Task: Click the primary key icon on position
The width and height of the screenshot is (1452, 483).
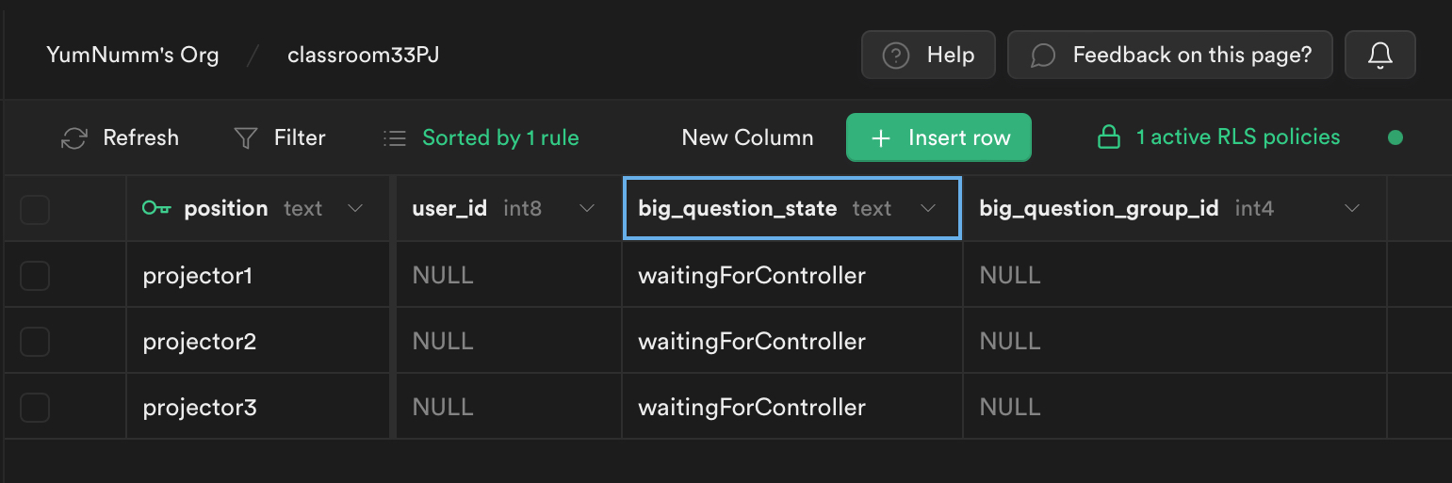Action: pos(155,208)
